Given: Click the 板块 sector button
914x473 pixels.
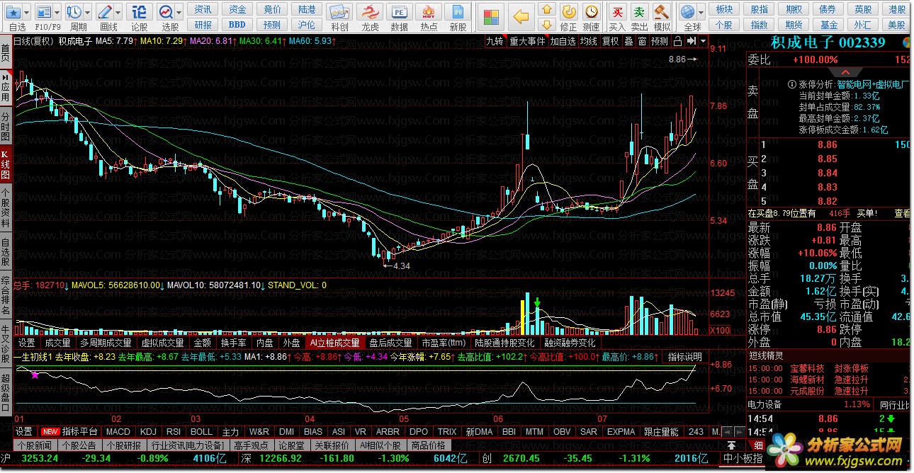Looking at the screenshot, I should tap(724, 9).
